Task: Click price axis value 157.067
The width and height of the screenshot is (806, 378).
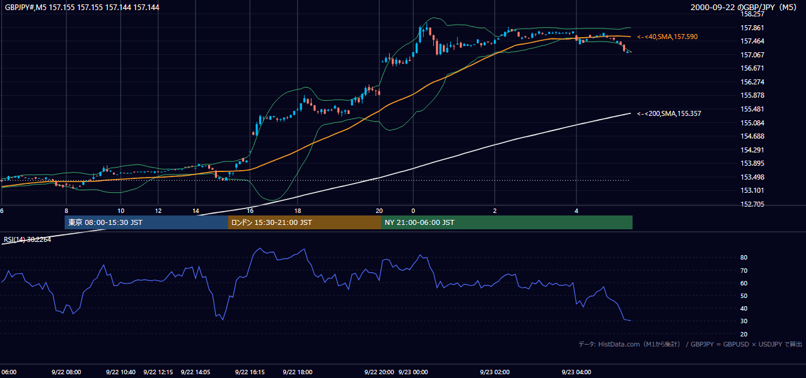Action: click(x=752, y=55)
